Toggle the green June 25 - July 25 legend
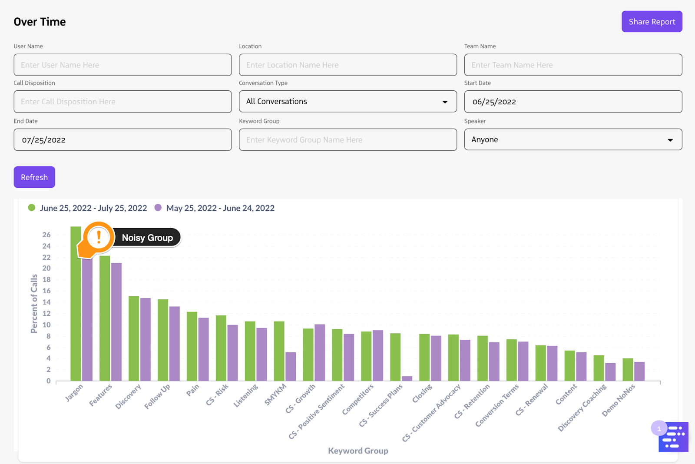 pyautogui.click(x=87, y=208)
